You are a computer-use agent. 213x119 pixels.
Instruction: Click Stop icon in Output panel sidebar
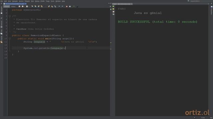coord(113,12)
